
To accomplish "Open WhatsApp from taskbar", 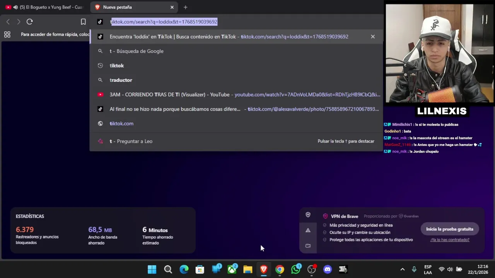I will 296,269.
